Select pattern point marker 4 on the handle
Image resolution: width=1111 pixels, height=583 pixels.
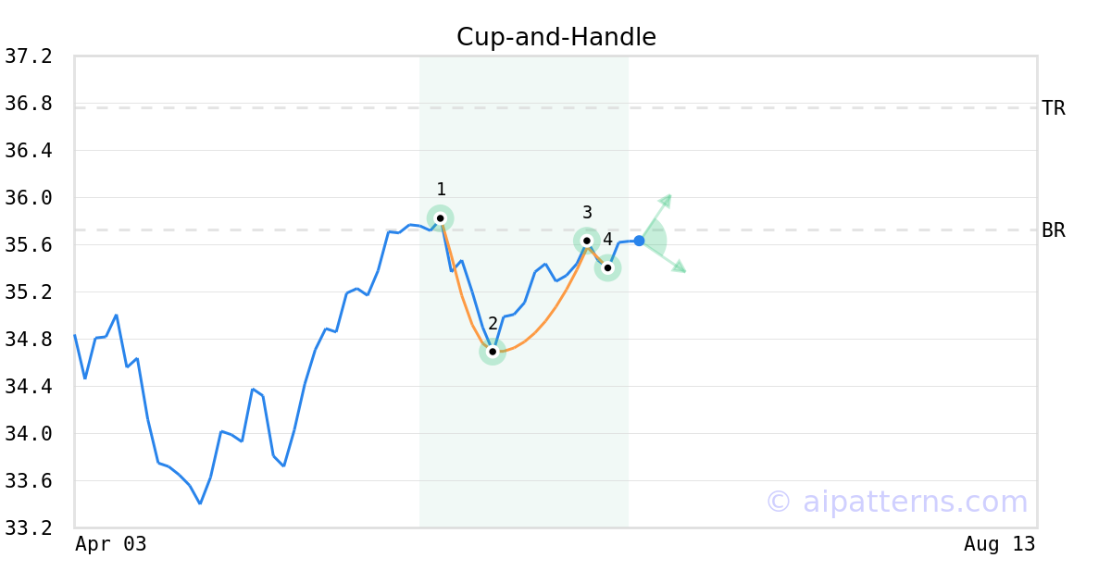tap(607, 268)
